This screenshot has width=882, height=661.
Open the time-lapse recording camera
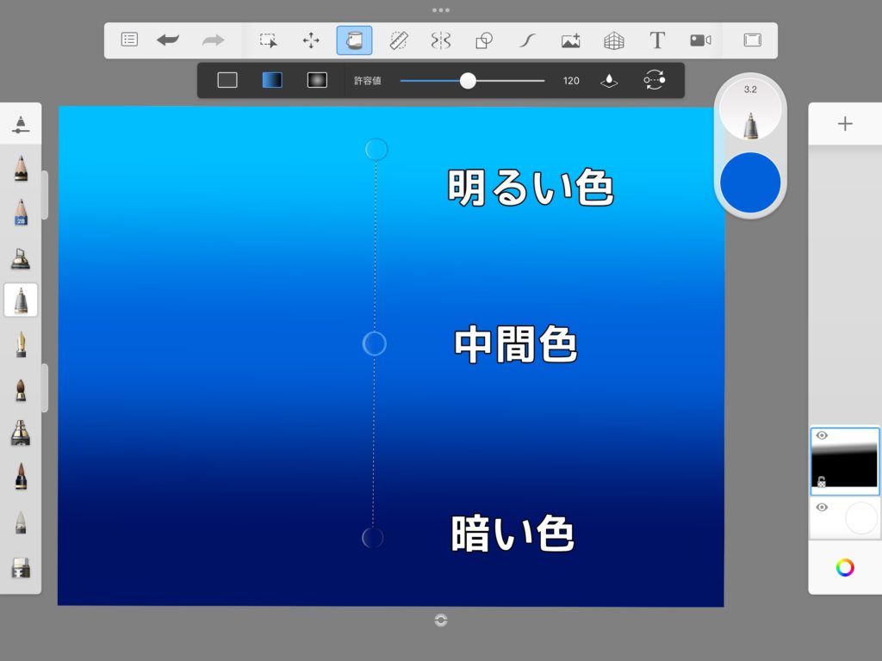point(700,40)
